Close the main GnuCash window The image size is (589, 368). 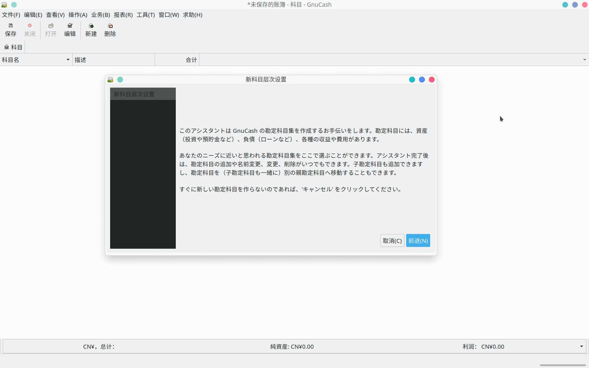pyautogui.click(x=585, y=5)
